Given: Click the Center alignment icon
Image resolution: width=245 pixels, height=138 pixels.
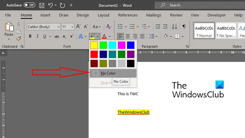Looking at the screenshot, I should [x=127, y=36].
